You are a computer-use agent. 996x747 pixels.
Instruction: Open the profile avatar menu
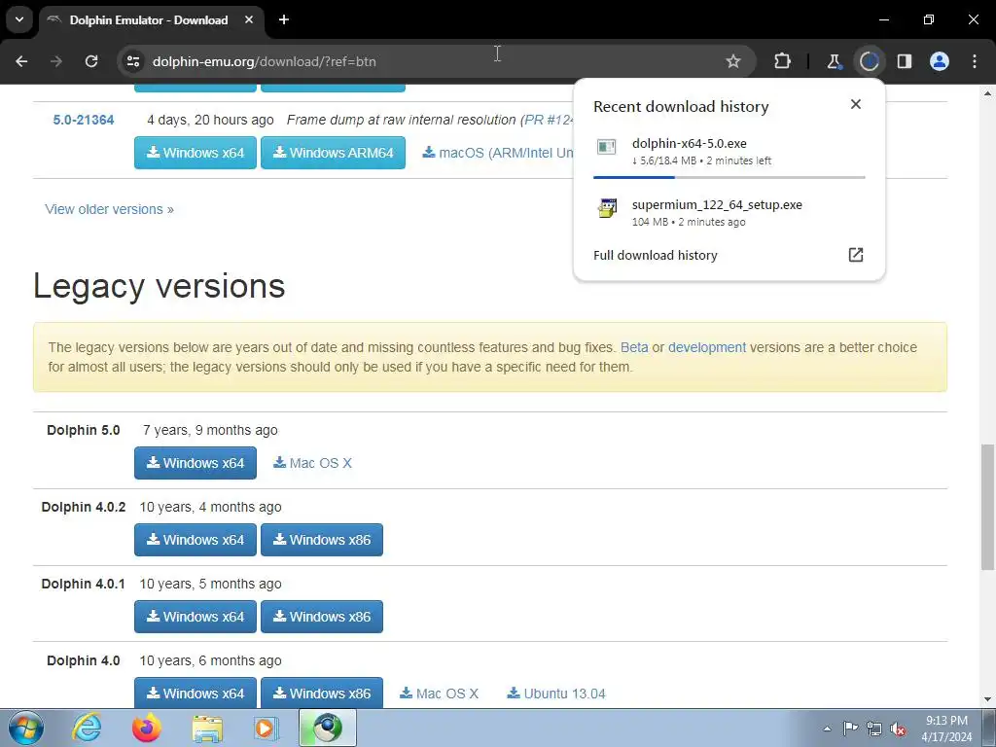click(x=940, y=61)
